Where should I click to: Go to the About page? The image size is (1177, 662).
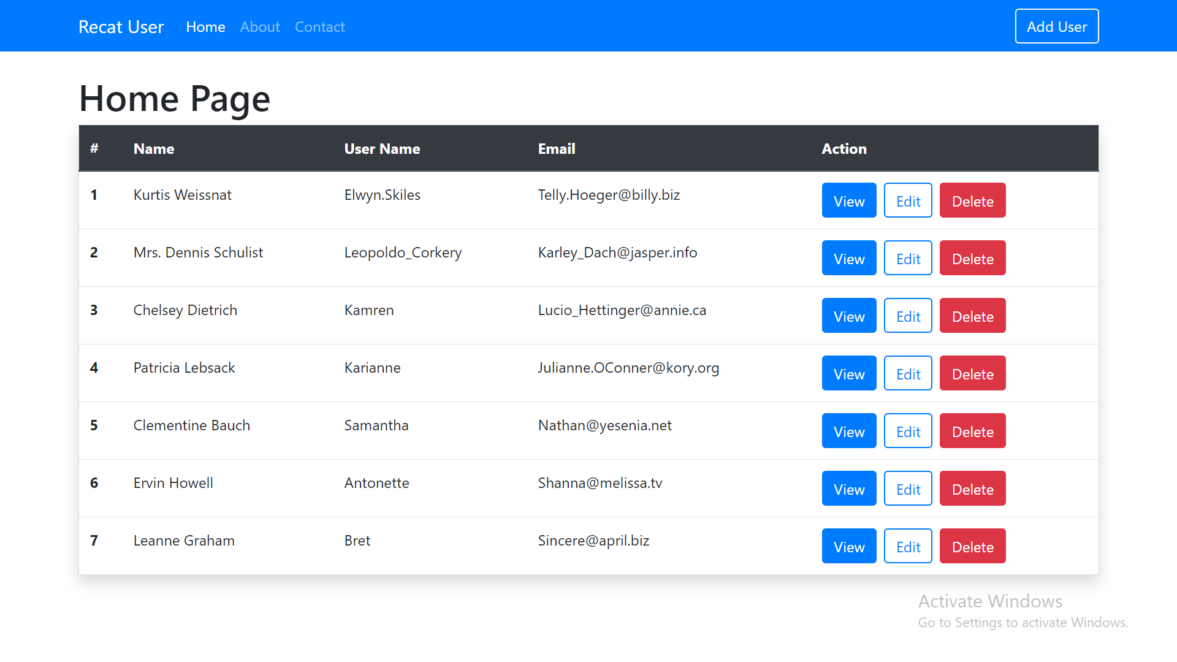tap(260, 27)
